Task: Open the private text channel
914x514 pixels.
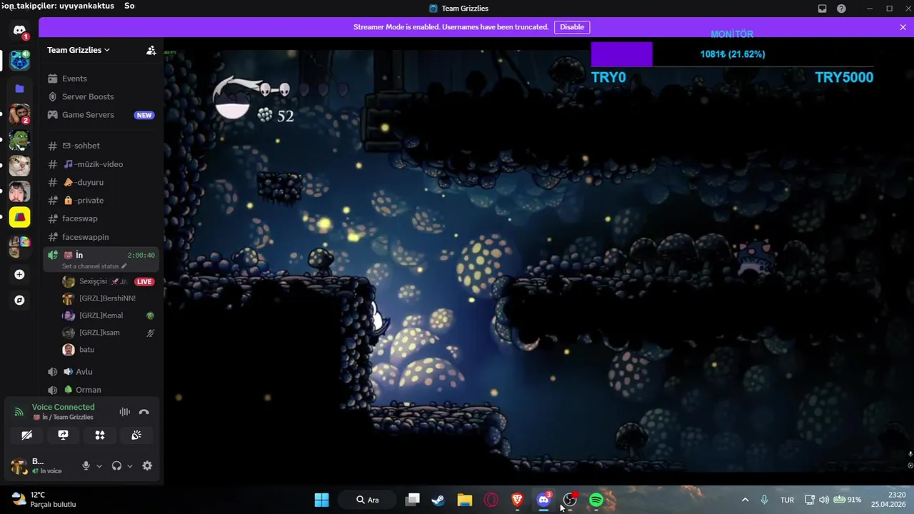Action: pos(100,201)
